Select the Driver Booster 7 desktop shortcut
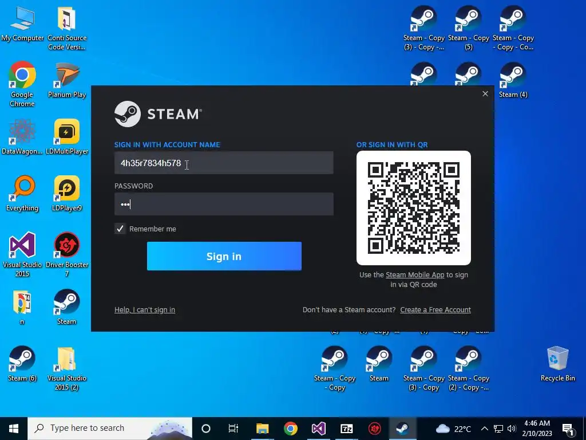The width and height of the screenshot is (586, 440). coord(67,255)
